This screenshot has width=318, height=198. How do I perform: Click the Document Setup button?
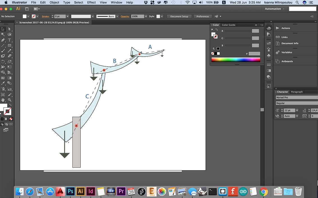coord(179,16)
